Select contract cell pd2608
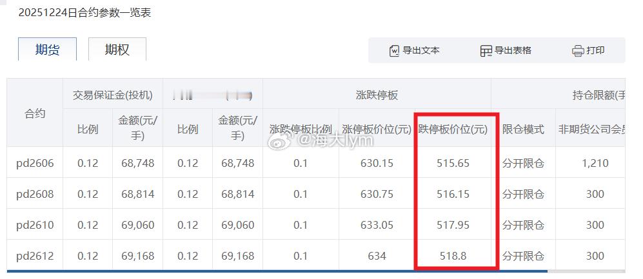 35,194
